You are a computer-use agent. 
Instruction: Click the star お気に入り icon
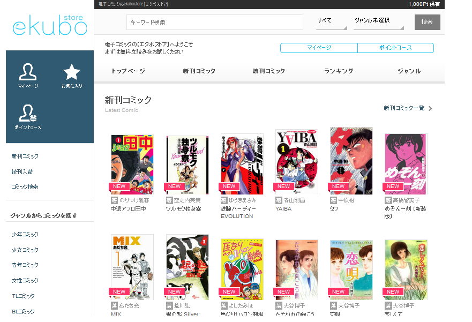71,70
